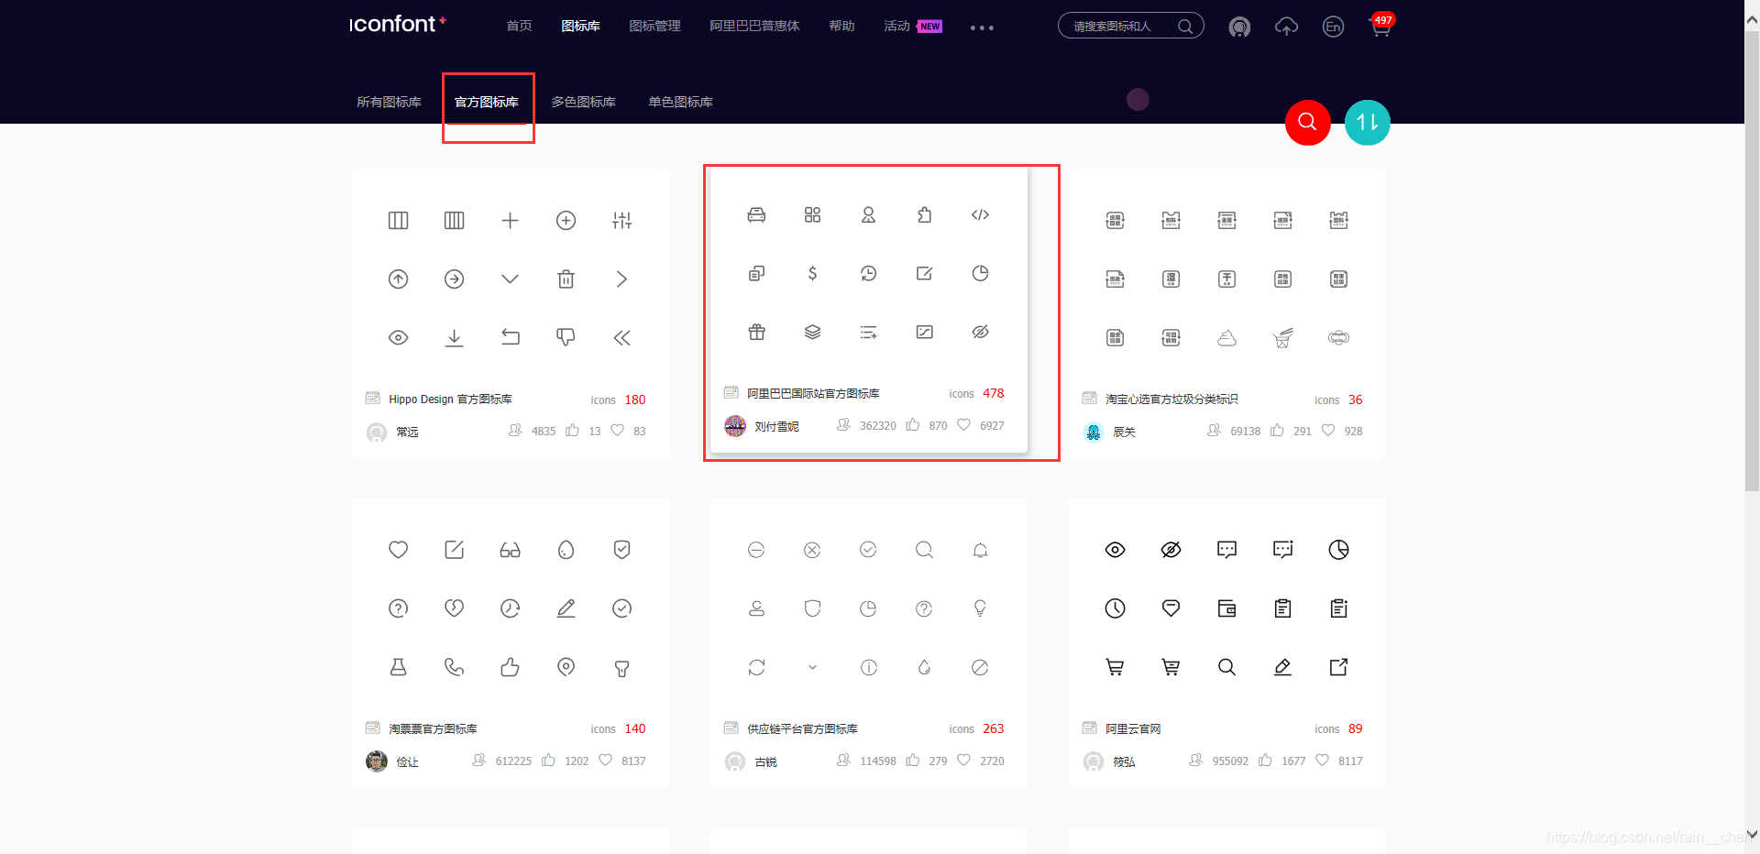Click the crossed-out eye in 阿里巴巴国际站 card
The width and height of the screenshot is (1760, 854).
tap(980, 332)
